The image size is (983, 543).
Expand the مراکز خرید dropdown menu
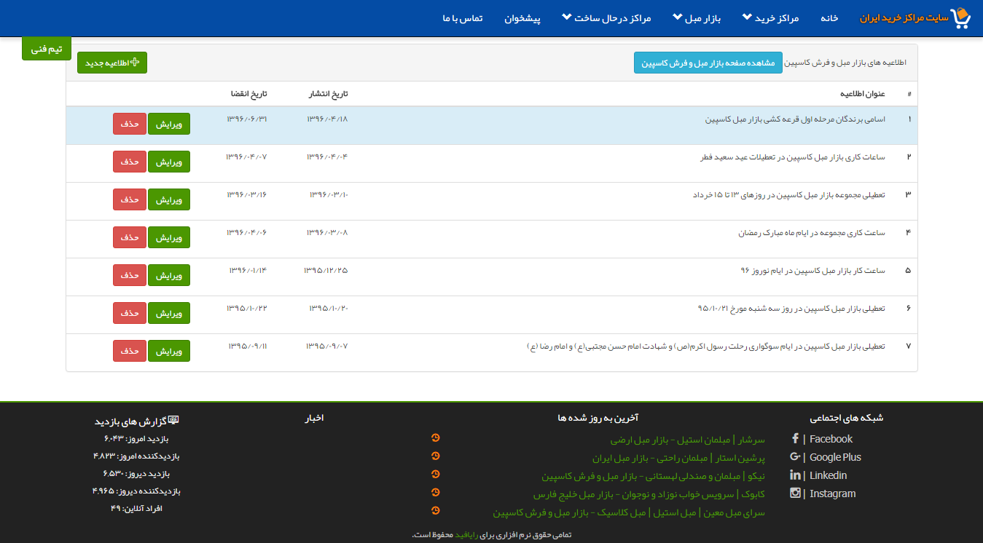pyautogui.click(x=770, y=18)
